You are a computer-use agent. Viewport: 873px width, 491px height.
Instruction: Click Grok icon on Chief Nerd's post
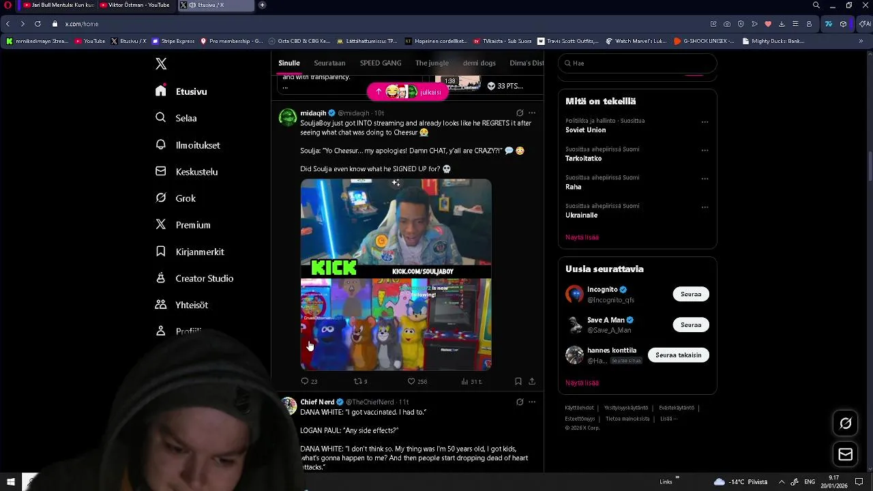[520, 402]
